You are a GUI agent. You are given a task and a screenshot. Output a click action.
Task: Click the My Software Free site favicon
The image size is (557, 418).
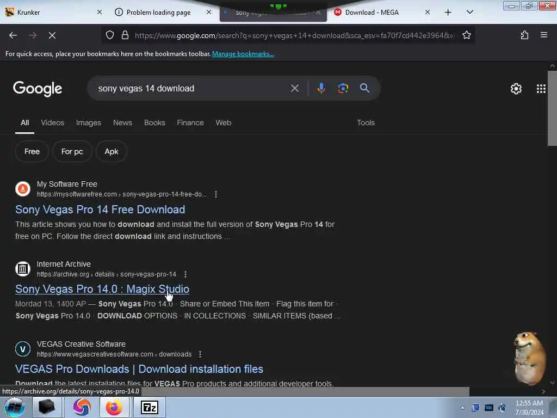[23, 189]
